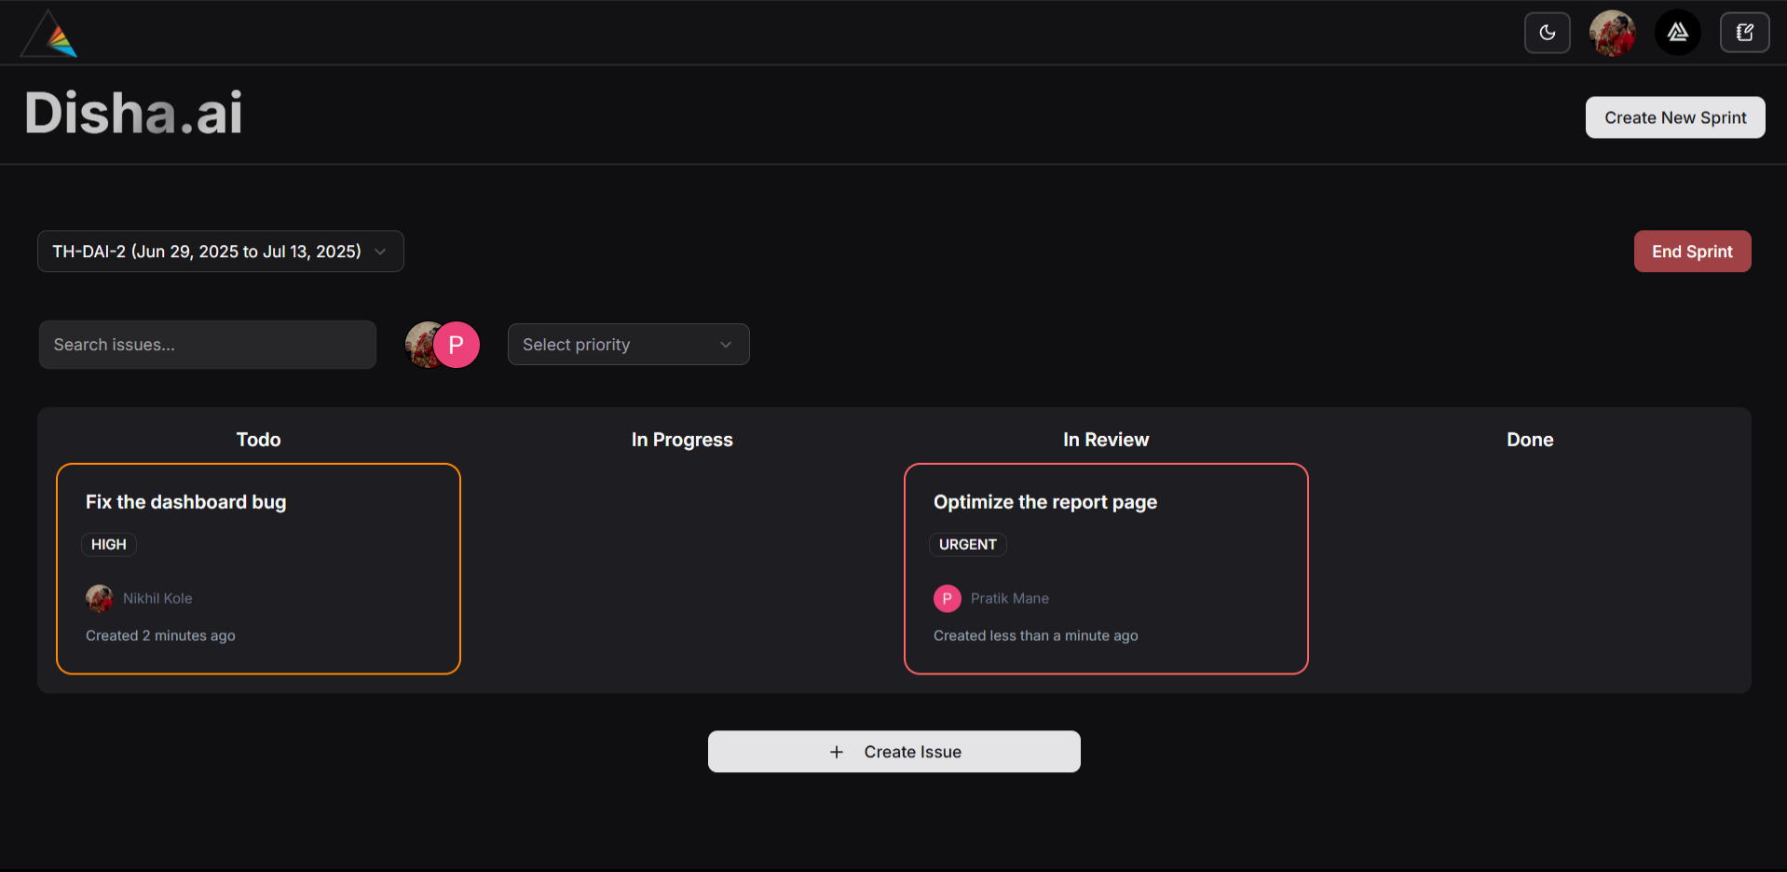Click Created less than a minute ago

click(1036, 635)
